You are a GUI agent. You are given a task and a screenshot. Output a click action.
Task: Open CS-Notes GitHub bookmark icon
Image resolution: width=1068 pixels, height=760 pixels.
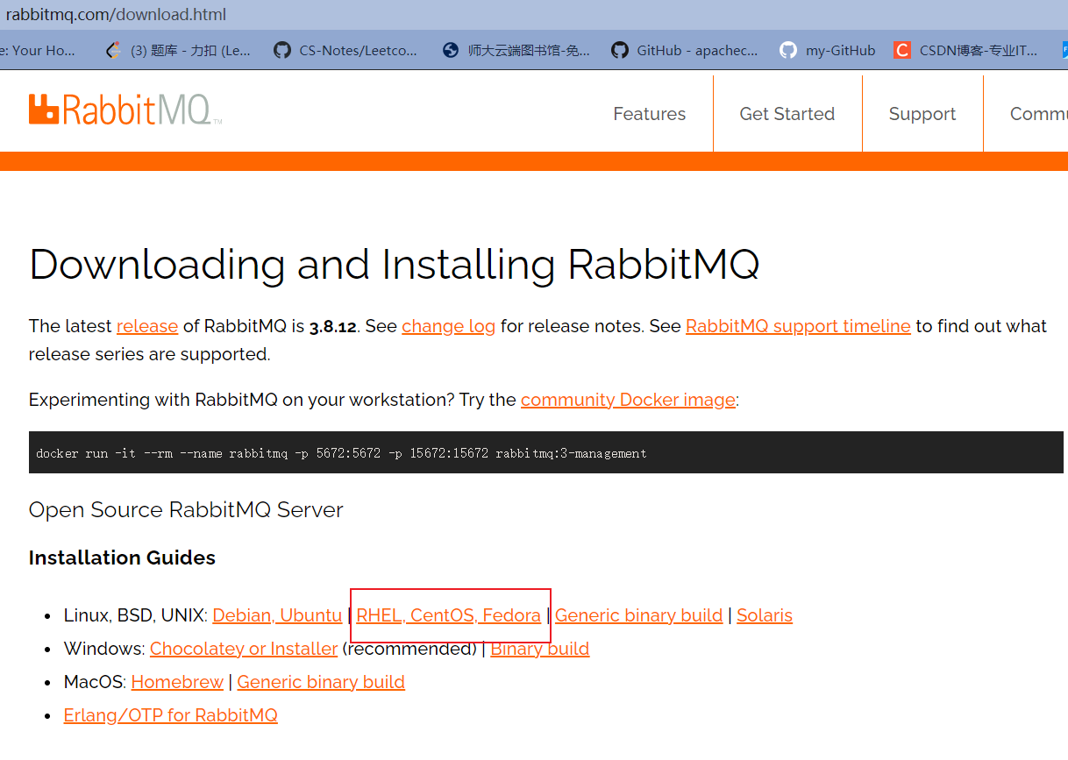pos(281,50)
